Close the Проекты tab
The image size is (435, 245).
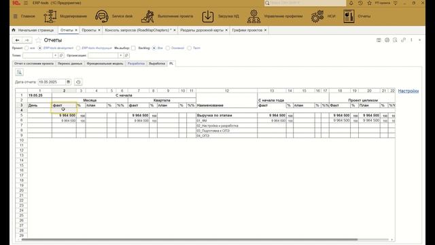(99, 30)
